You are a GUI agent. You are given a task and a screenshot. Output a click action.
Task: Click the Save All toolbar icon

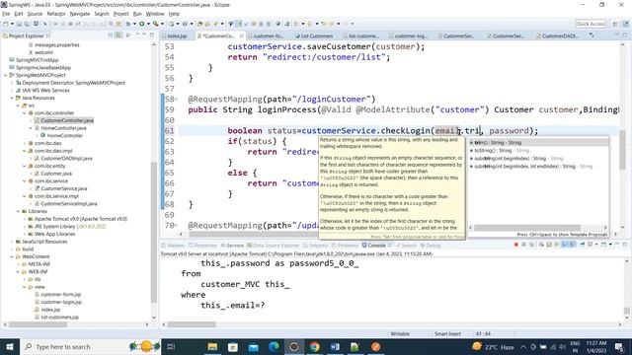tap(27, 24)
